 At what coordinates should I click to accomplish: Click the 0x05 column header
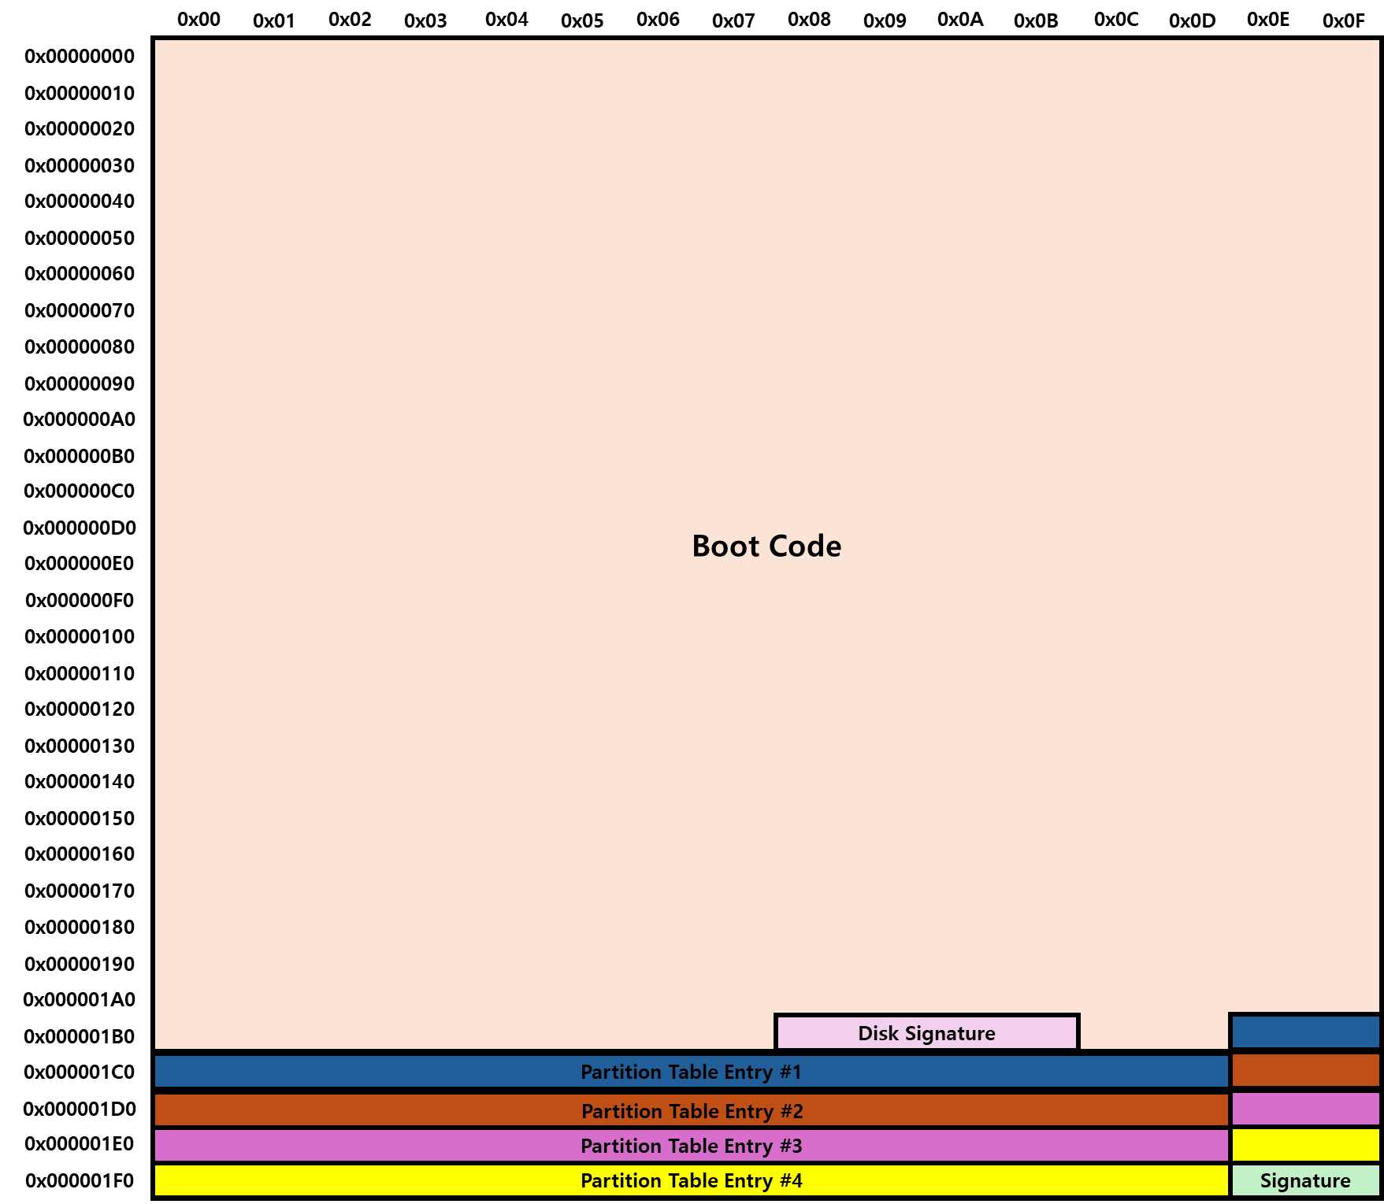(x=582, y=21)
